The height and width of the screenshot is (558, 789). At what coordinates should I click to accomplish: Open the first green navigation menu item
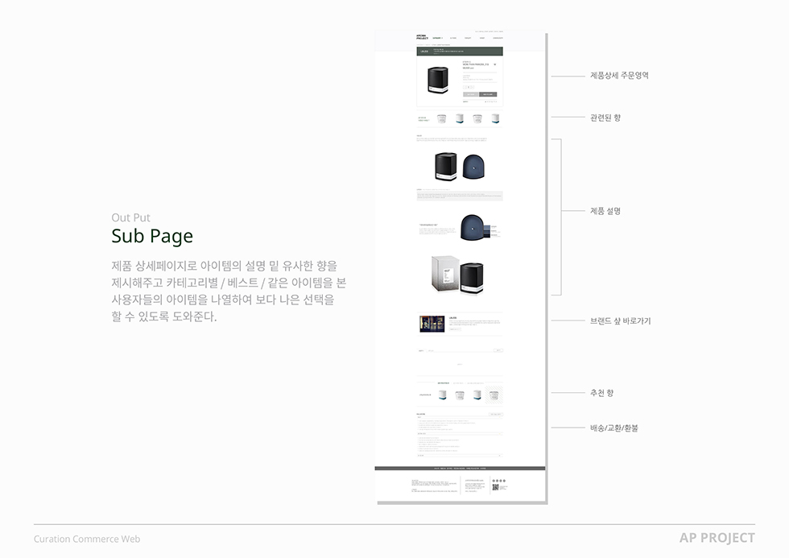tap(437, 38)
